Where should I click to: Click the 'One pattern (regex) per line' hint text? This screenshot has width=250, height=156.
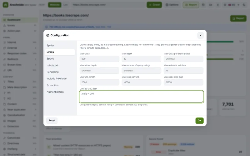tap(114, 105)
